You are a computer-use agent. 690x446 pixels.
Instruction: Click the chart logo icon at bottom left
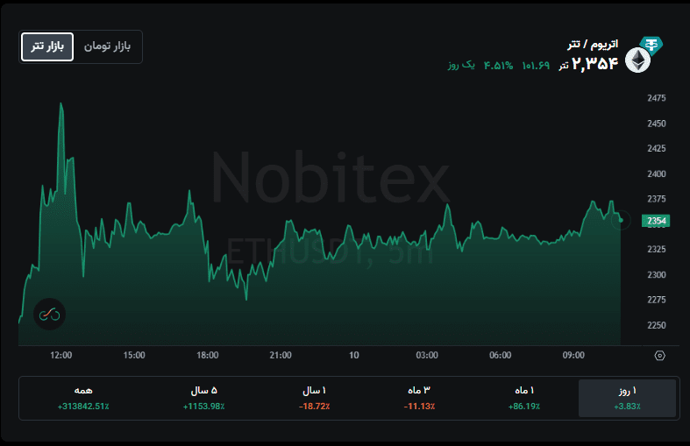click(49, 315)
